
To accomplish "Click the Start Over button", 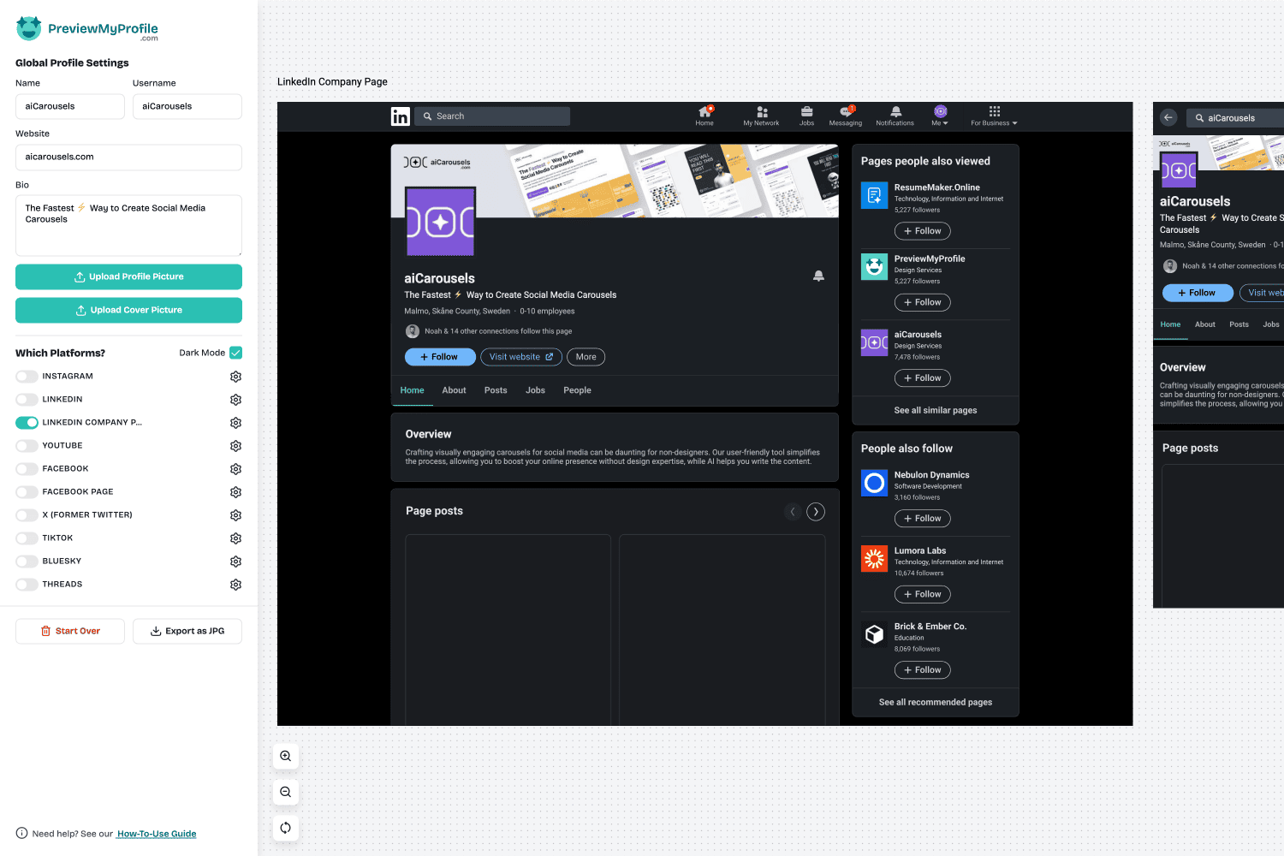I will 70,631.
